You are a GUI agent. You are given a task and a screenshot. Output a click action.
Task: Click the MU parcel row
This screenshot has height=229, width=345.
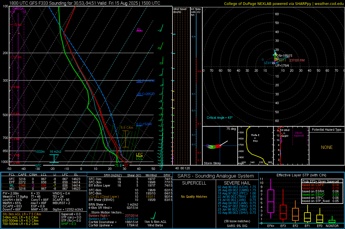pos(44,189)
